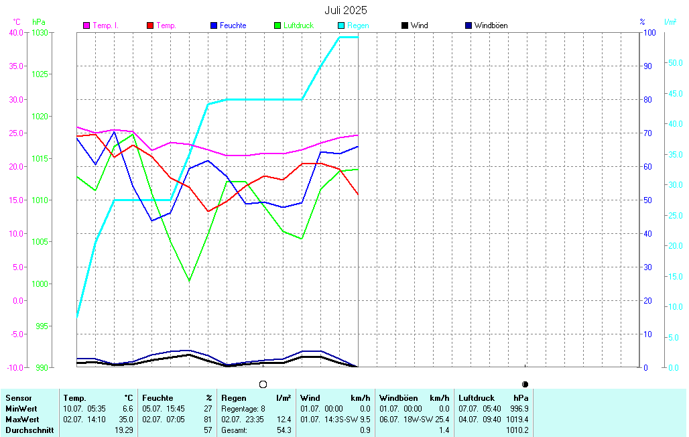The width and height of the screenshot is (689, 437).
Task: Click total rain value '54.3'
Action: tap(284, 430)
